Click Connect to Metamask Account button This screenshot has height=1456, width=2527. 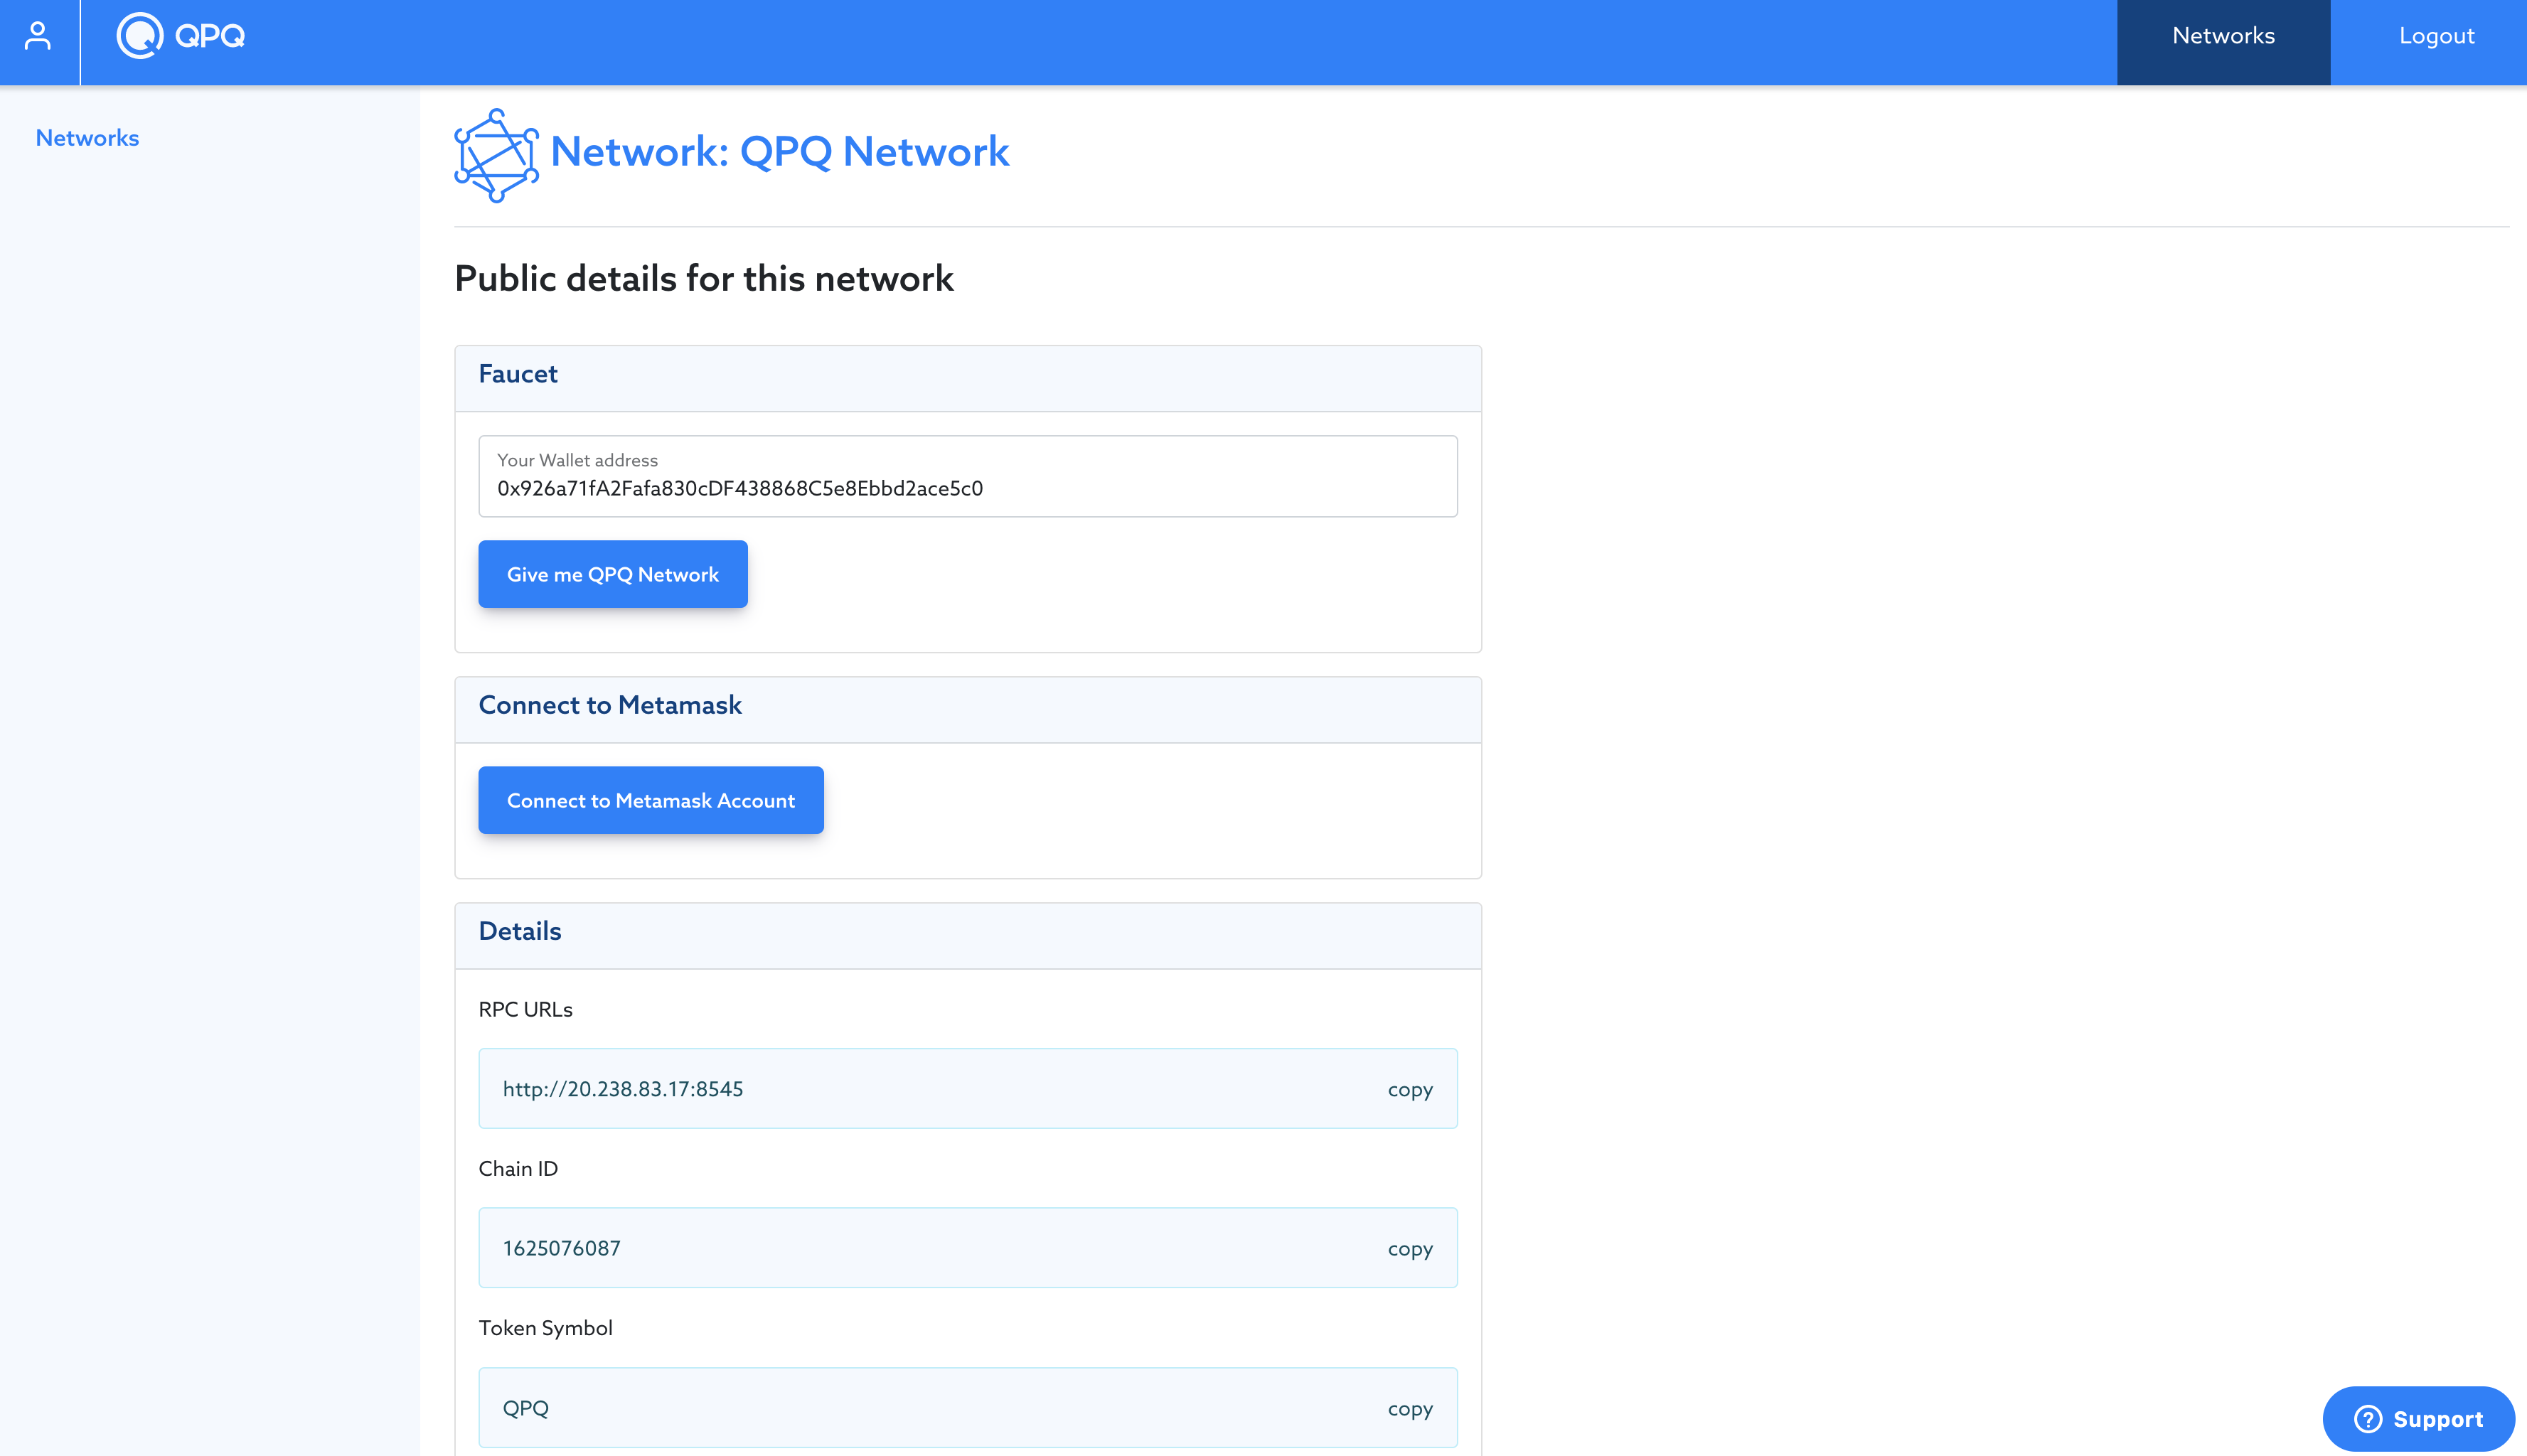pos(650,800)
